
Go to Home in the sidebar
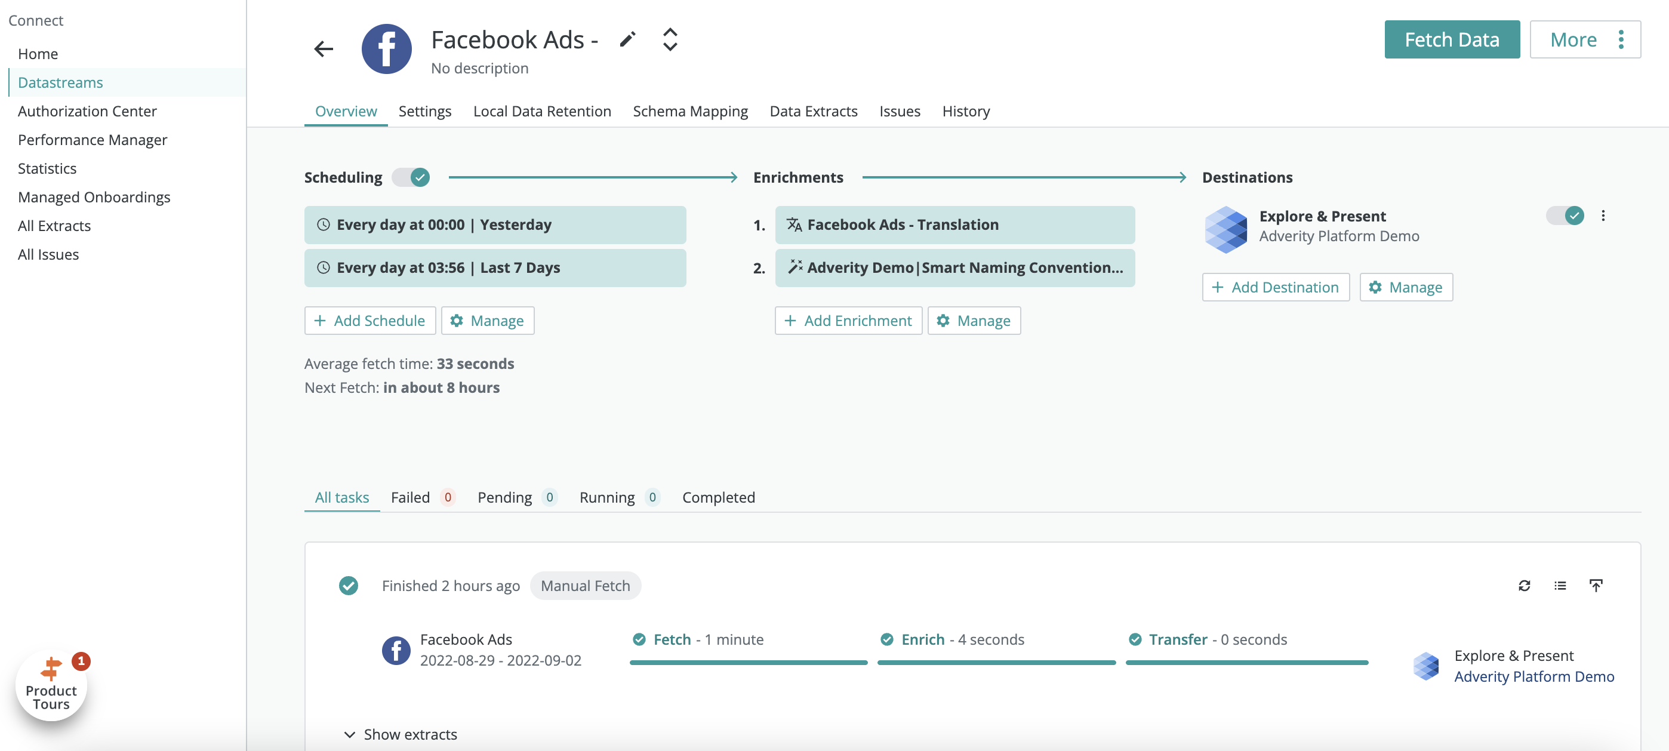(x=38, y=54)
